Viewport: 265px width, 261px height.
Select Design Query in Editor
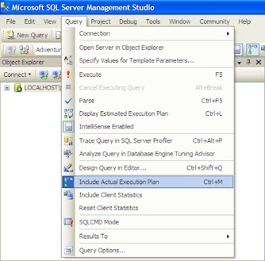pyautogui.click(x=148, y=168)
